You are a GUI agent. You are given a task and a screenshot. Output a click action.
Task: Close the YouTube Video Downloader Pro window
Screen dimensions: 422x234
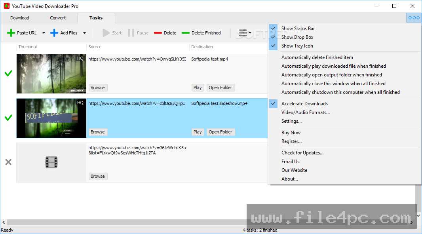pos(412,6)
